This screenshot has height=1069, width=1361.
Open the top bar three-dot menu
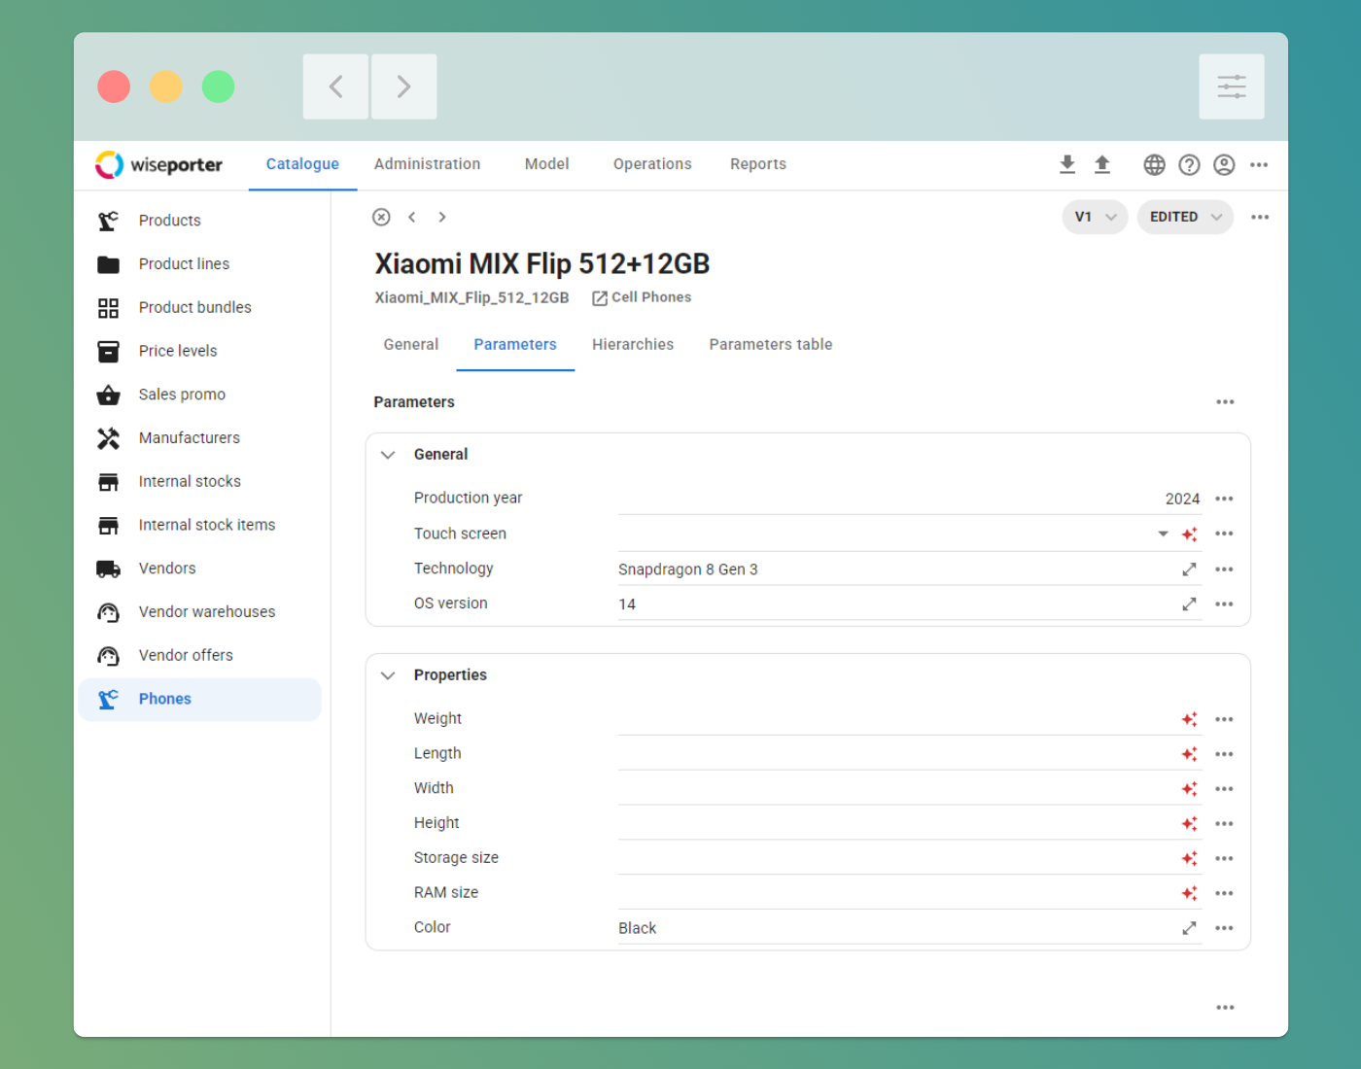1259,165
